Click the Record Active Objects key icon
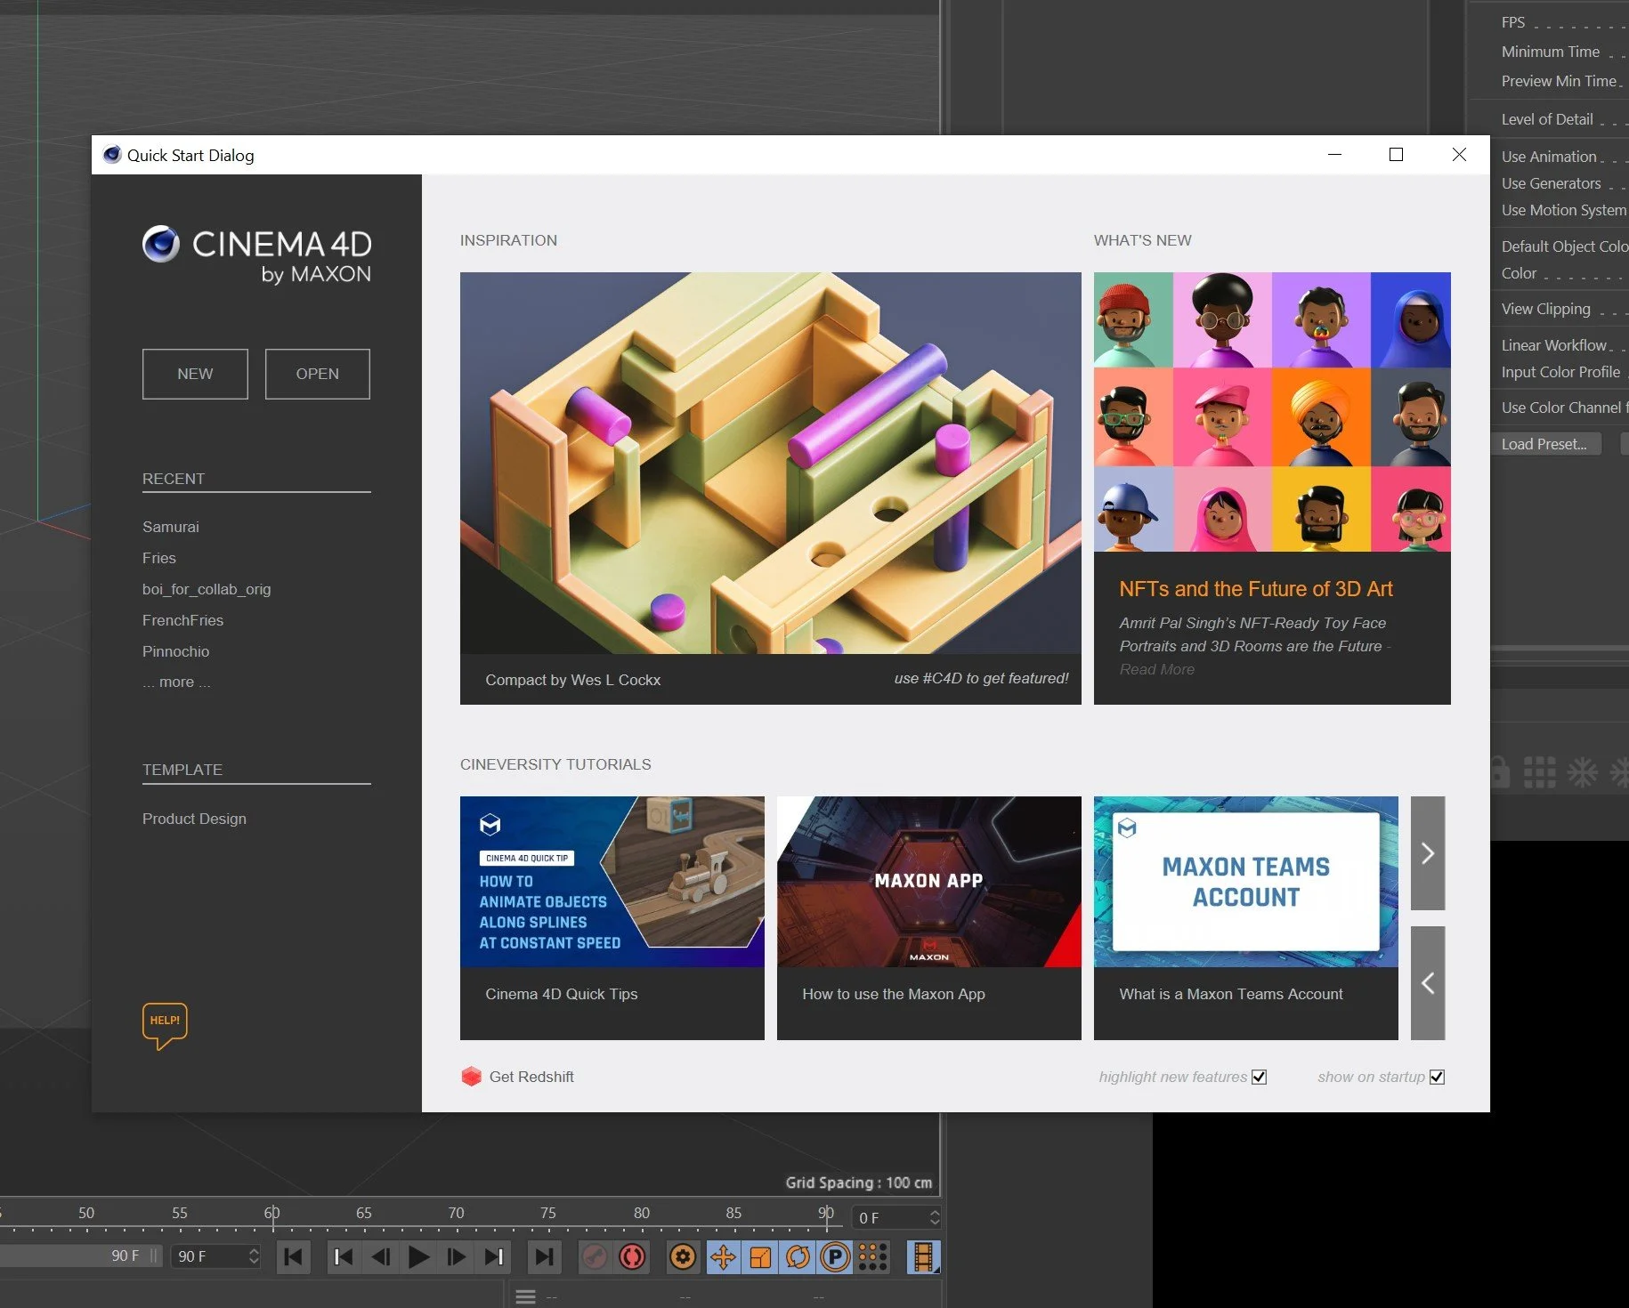The image size is (1629, 1308). click(594, 1256)
